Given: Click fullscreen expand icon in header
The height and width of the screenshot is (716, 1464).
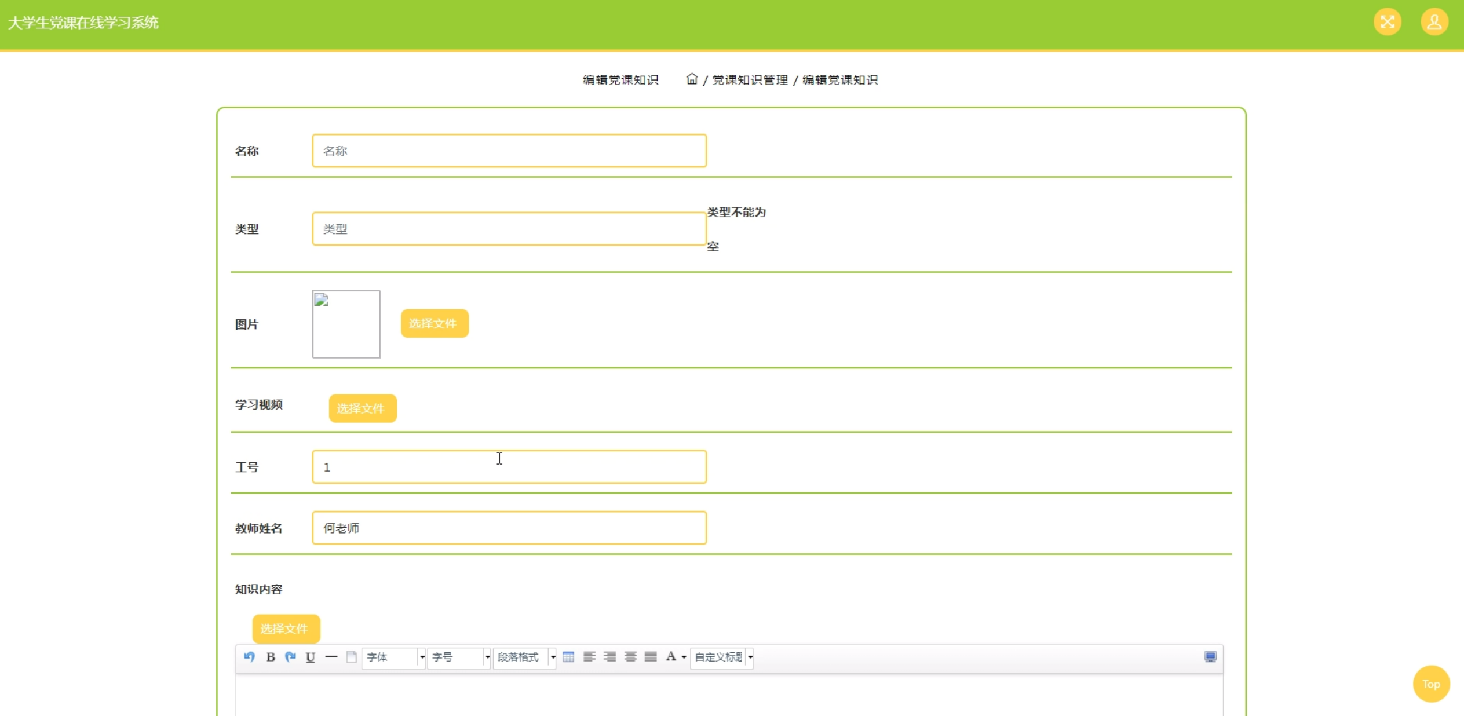Looking at the screenshot, I should pos(1387,22).
